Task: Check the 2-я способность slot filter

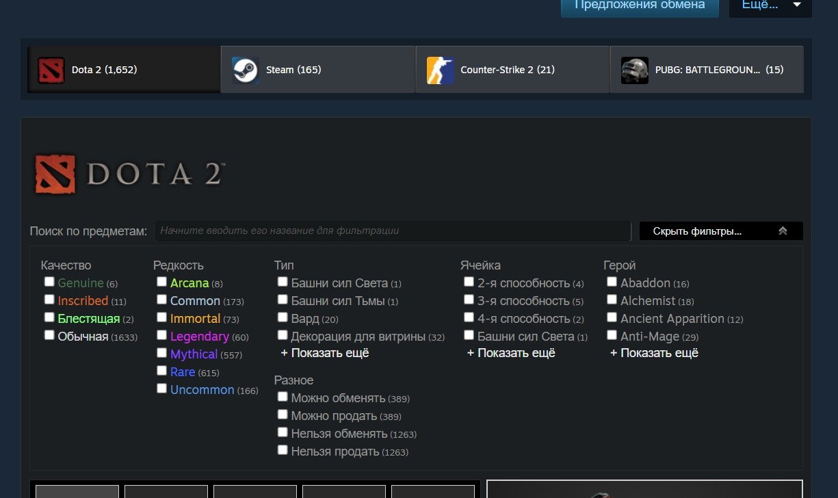Action: click(469, 282)
